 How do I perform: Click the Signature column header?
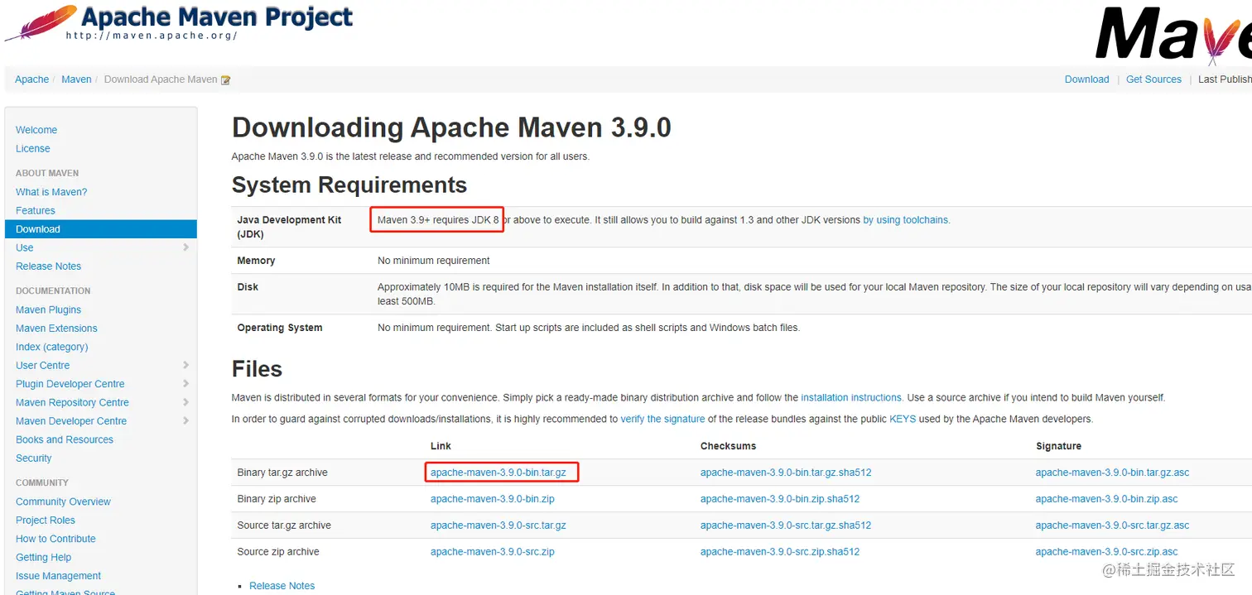click(x=1058, y=446)
